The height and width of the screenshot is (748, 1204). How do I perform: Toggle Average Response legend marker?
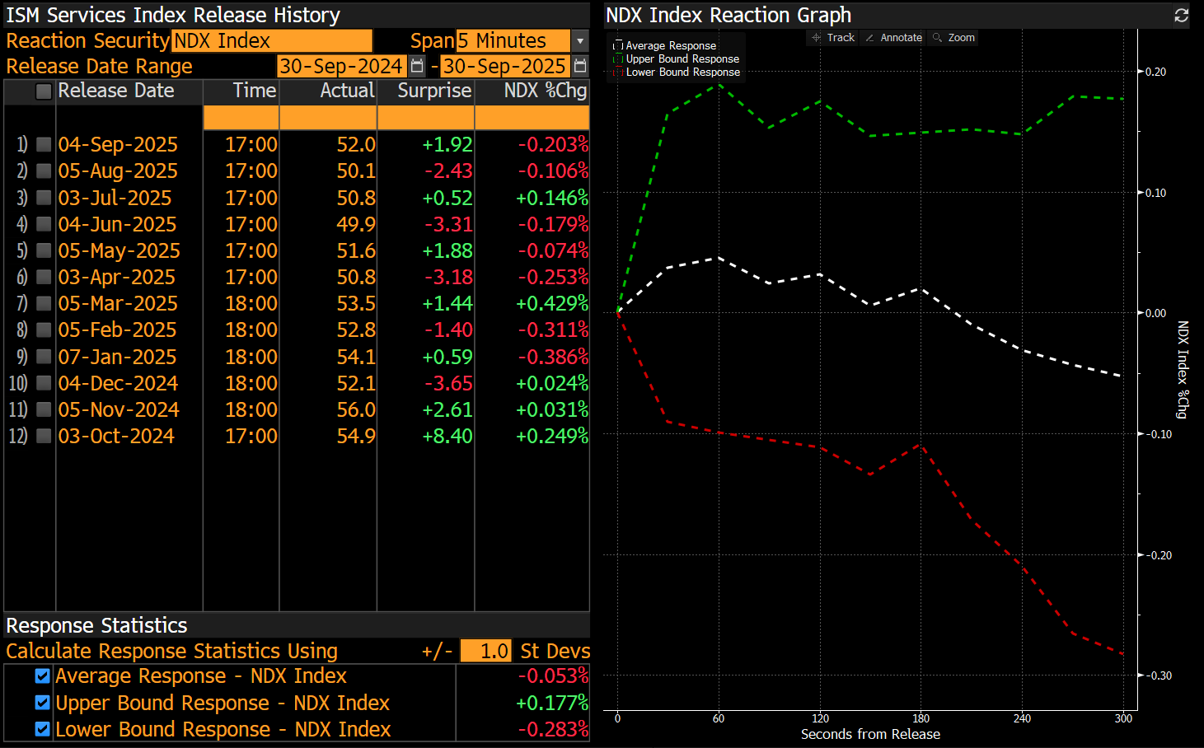[618, 46]
